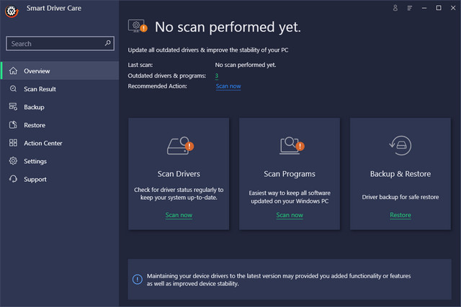
Task: Open the Support page
Action: [x=35, y=179]
